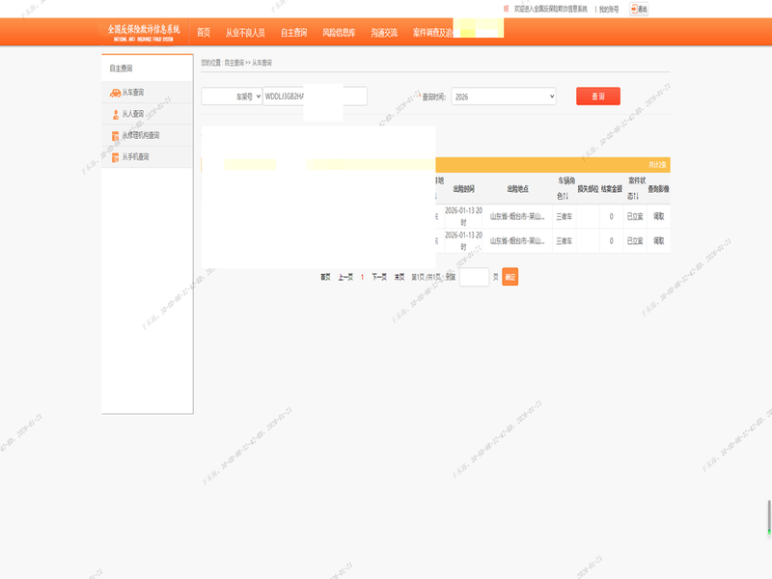
Task: Click the phone icon beside 从手机查询
Action: coord(115,157)
